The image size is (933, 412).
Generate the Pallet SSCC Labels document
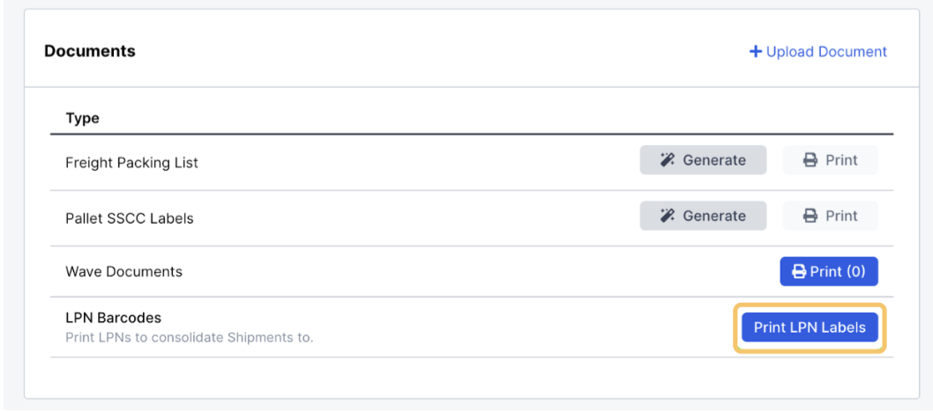tap(704, 216)
